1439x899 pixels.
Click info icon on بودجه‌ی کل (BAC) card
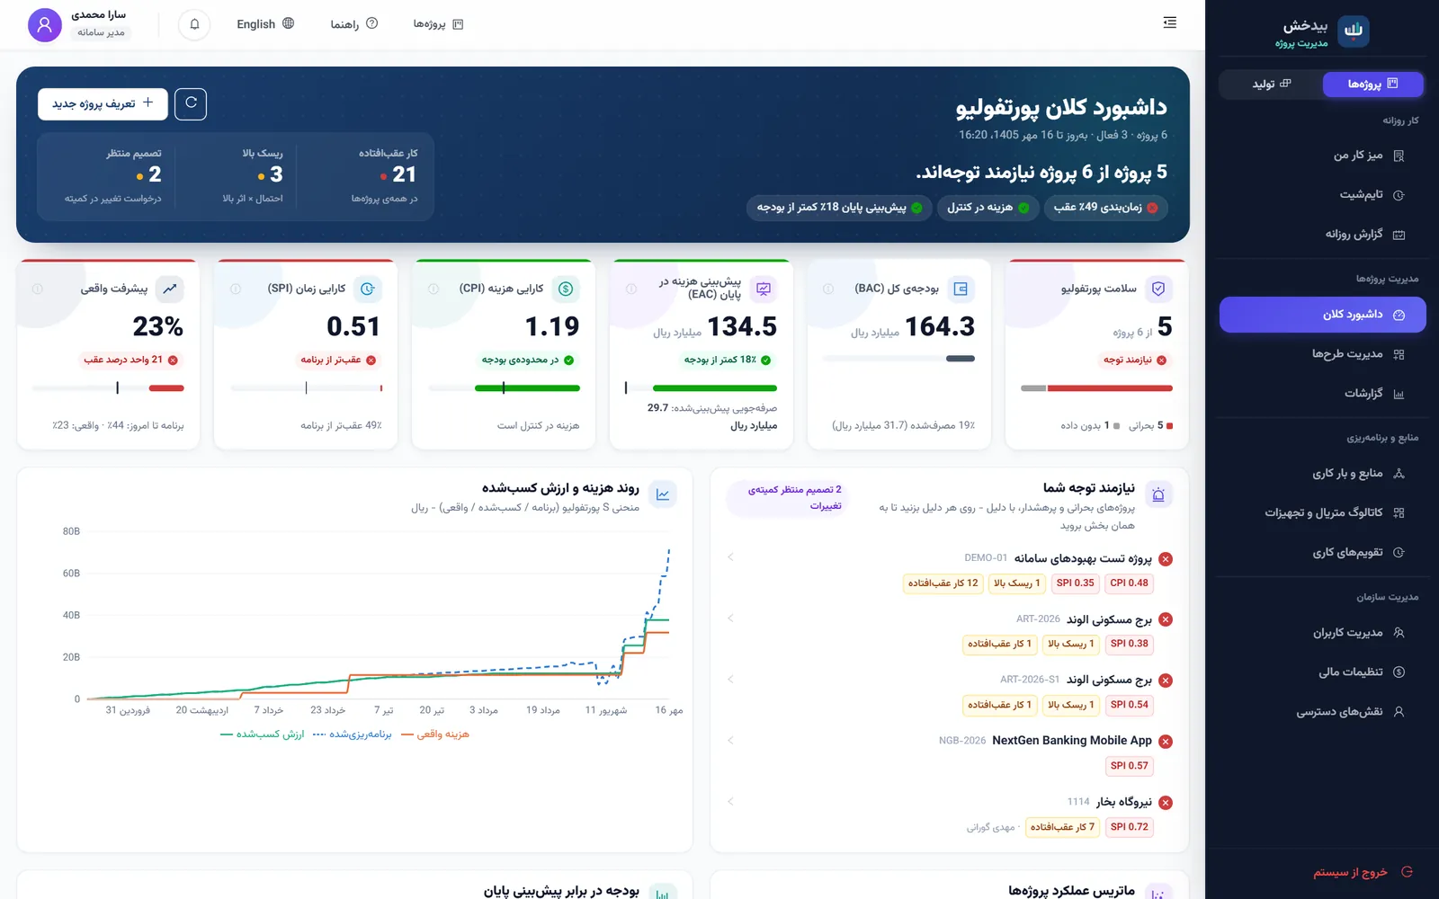(x=828, y=289)
